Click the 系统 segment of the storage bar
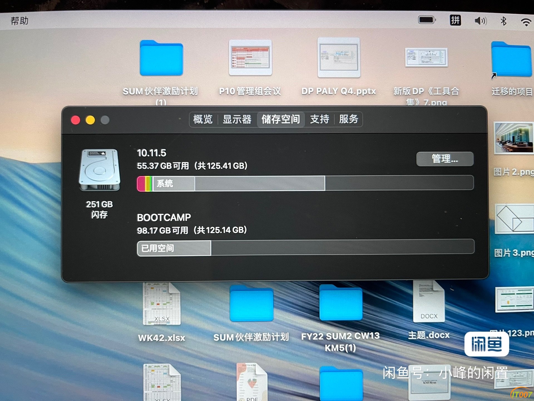 pos(174,184)
